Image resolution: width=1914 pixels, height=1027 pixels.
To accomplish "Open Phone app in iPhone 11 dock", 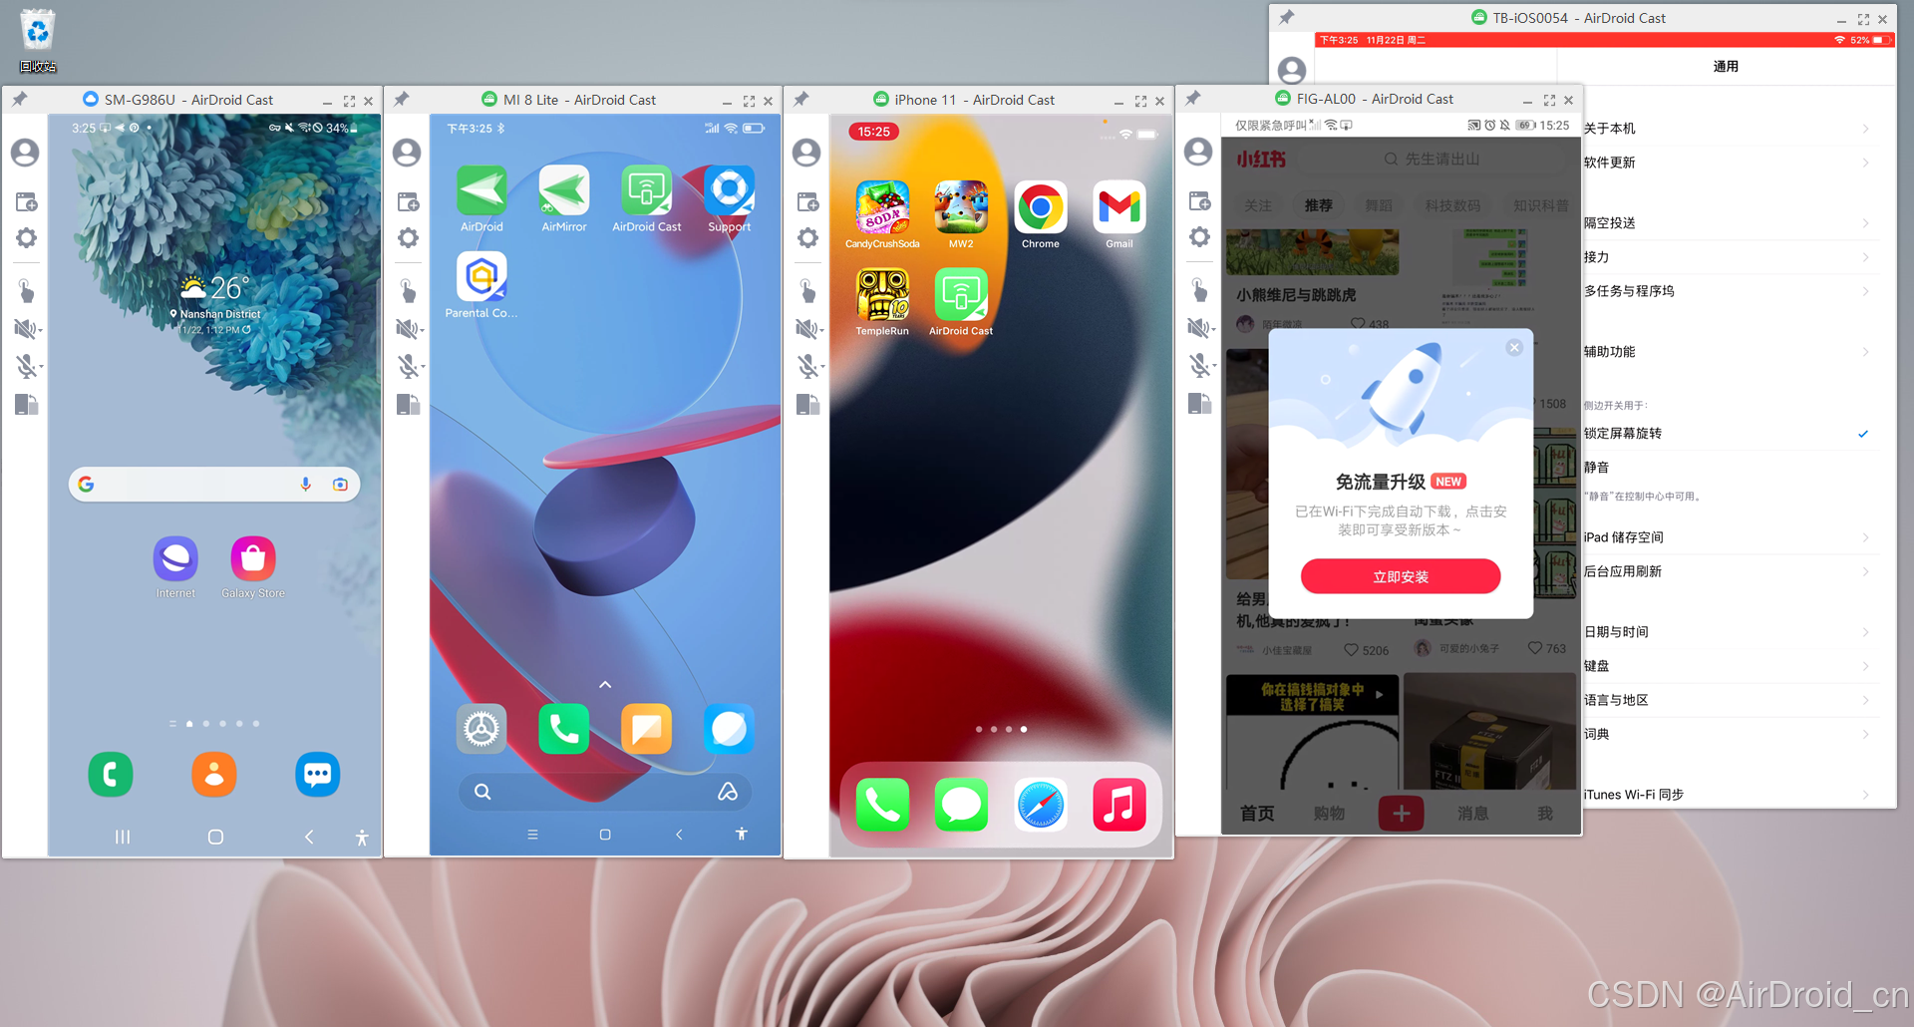I will 882,805.
